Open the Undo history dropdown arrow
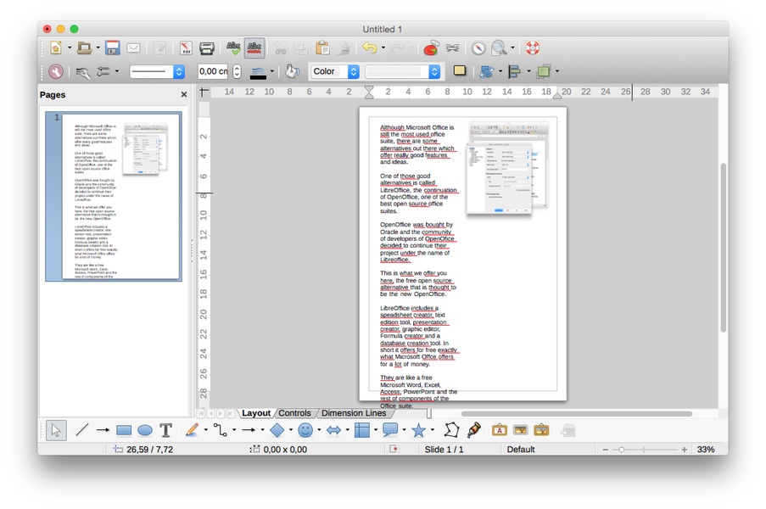This screenshot has width=766, height=509. 383,48
